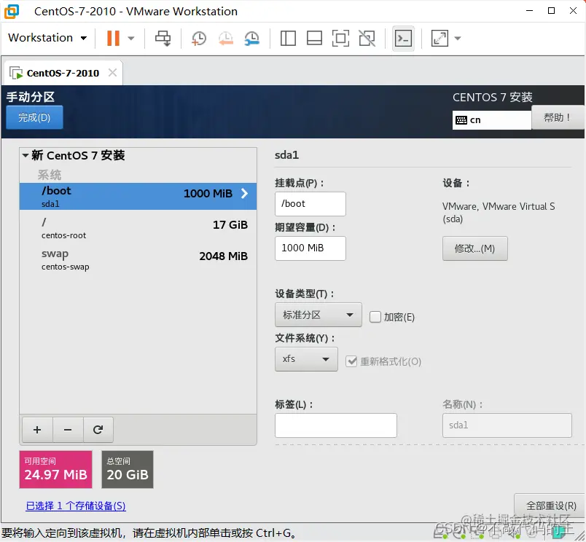Click the unity mode icon

[367, 38]
